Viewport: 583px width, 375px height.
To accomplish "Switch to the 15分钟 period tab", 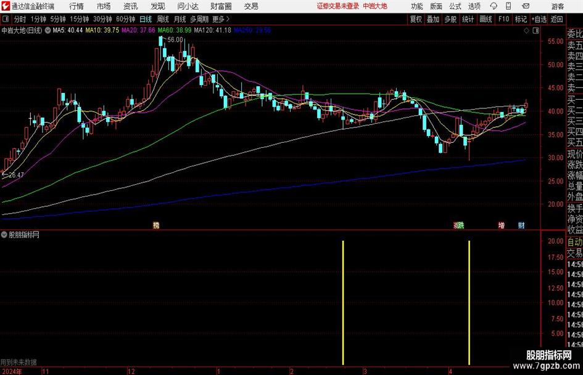I will [x=80, y=19].
